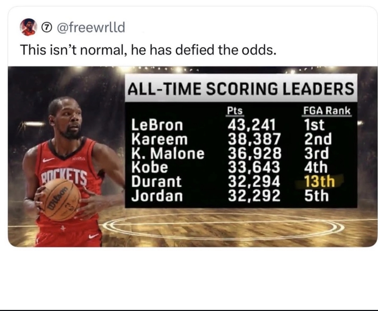Click the Rockets jersey lettering
This screenshot has width=378, height=311.
(x=64, y=176)
